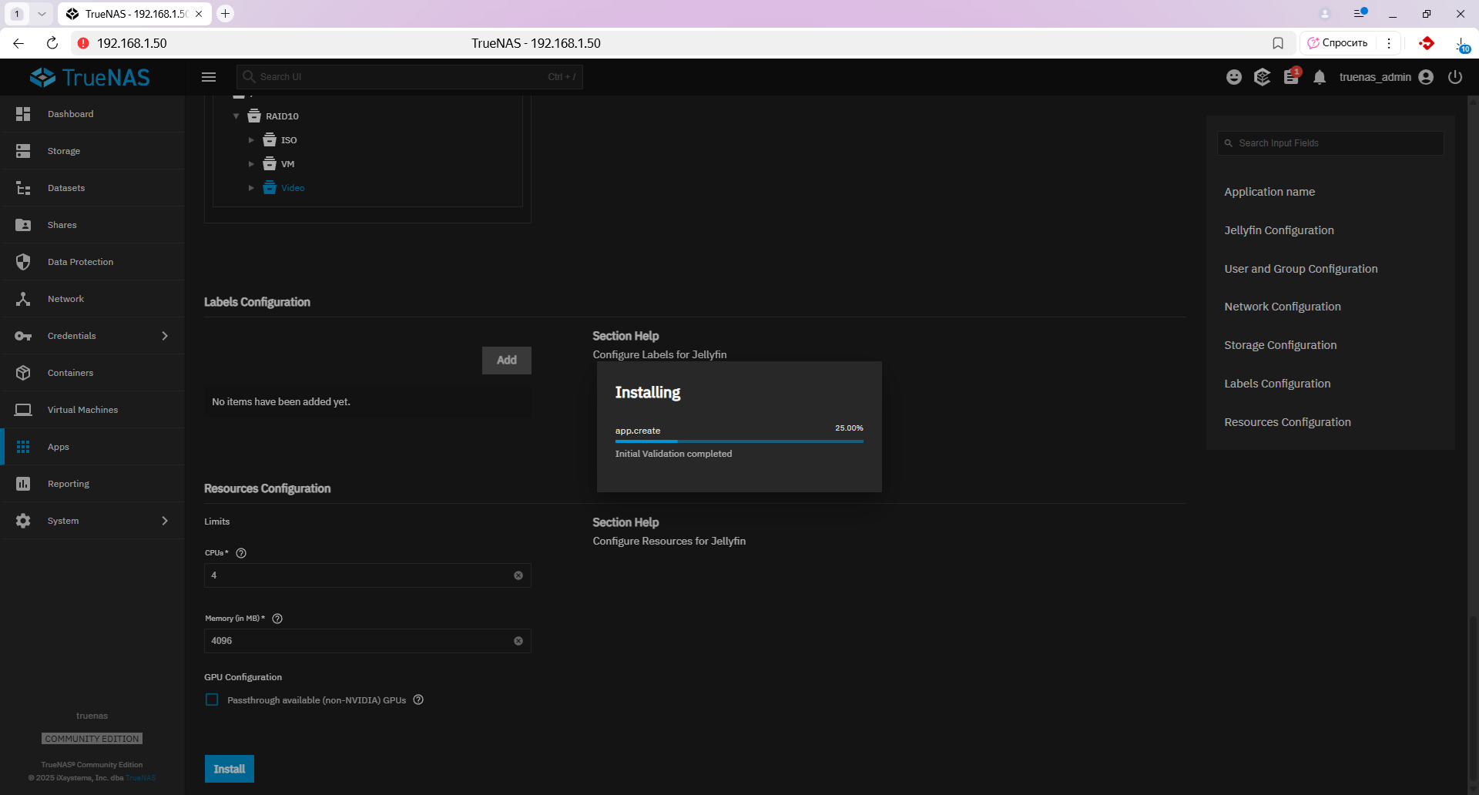
Task: Click the power icon in top bar
Action: 1455,77
